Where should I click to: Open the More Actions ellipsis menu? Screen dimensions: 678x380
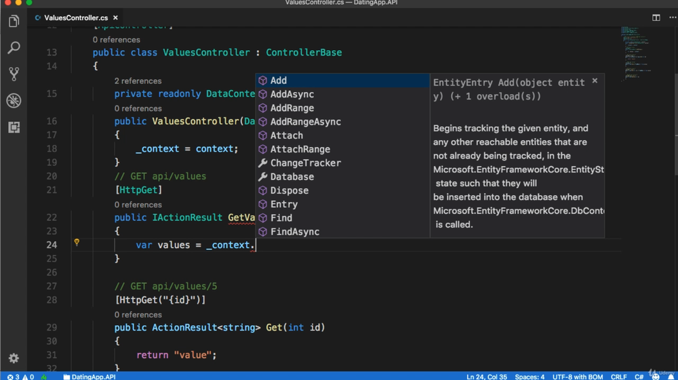tap(673, 18)
